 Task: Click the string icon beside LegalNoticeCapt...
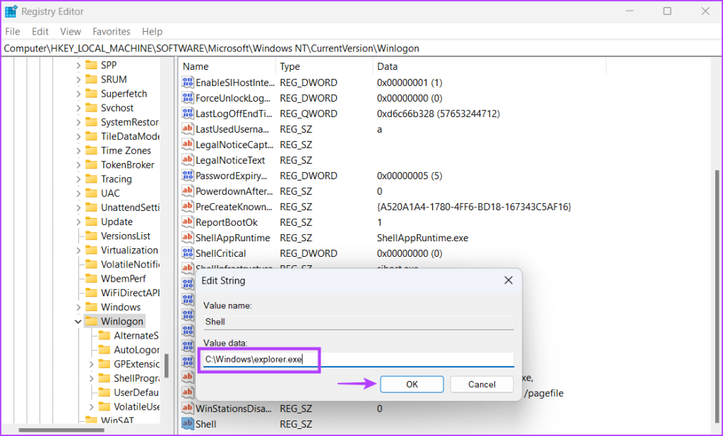[188, 145]
